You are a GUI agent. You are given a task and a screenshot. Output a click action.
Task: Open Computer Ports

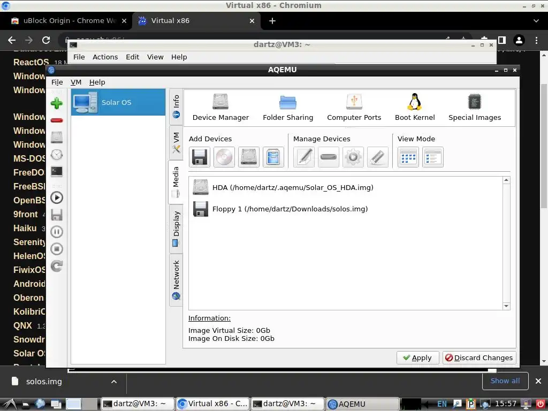click(354, 107)
